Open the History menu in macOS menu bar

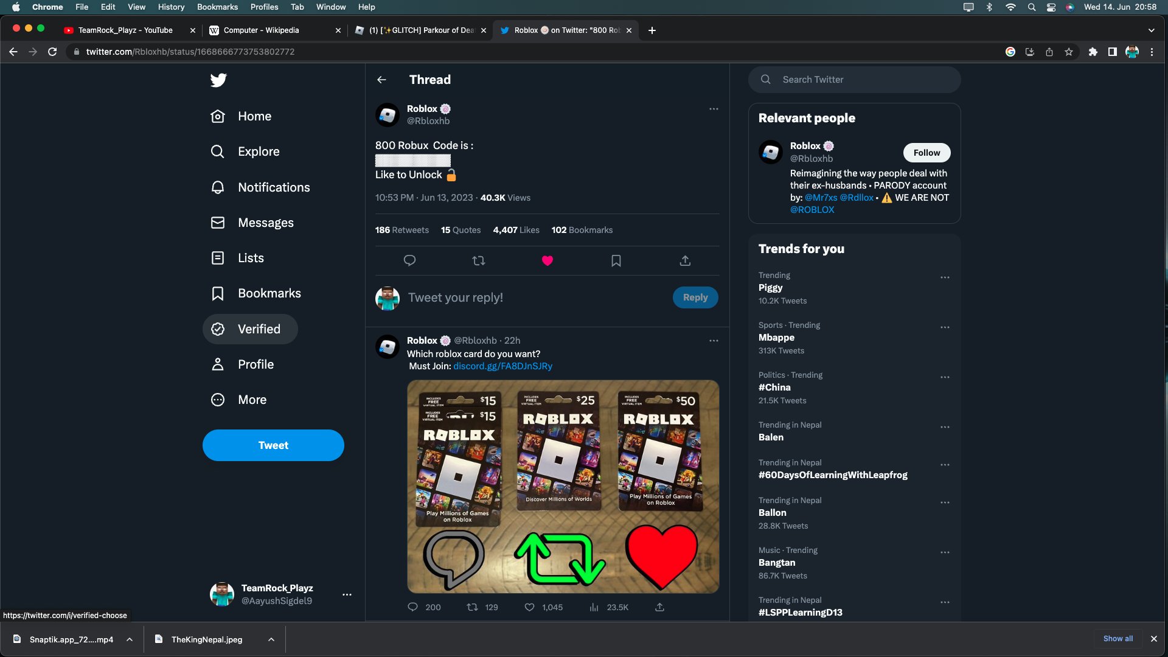171,7
